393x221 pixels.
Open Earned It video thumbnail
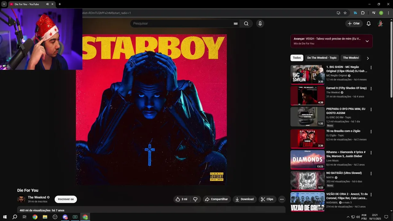click(307, 96)
